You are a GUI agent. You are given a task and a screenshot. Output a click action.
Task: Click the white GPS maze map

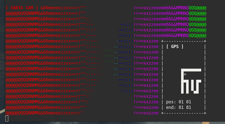[x=191, y=81]
